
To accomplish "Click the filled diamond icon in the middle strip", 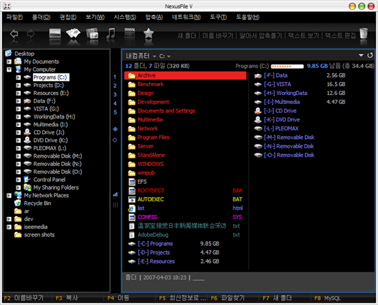I will [115, 130].
